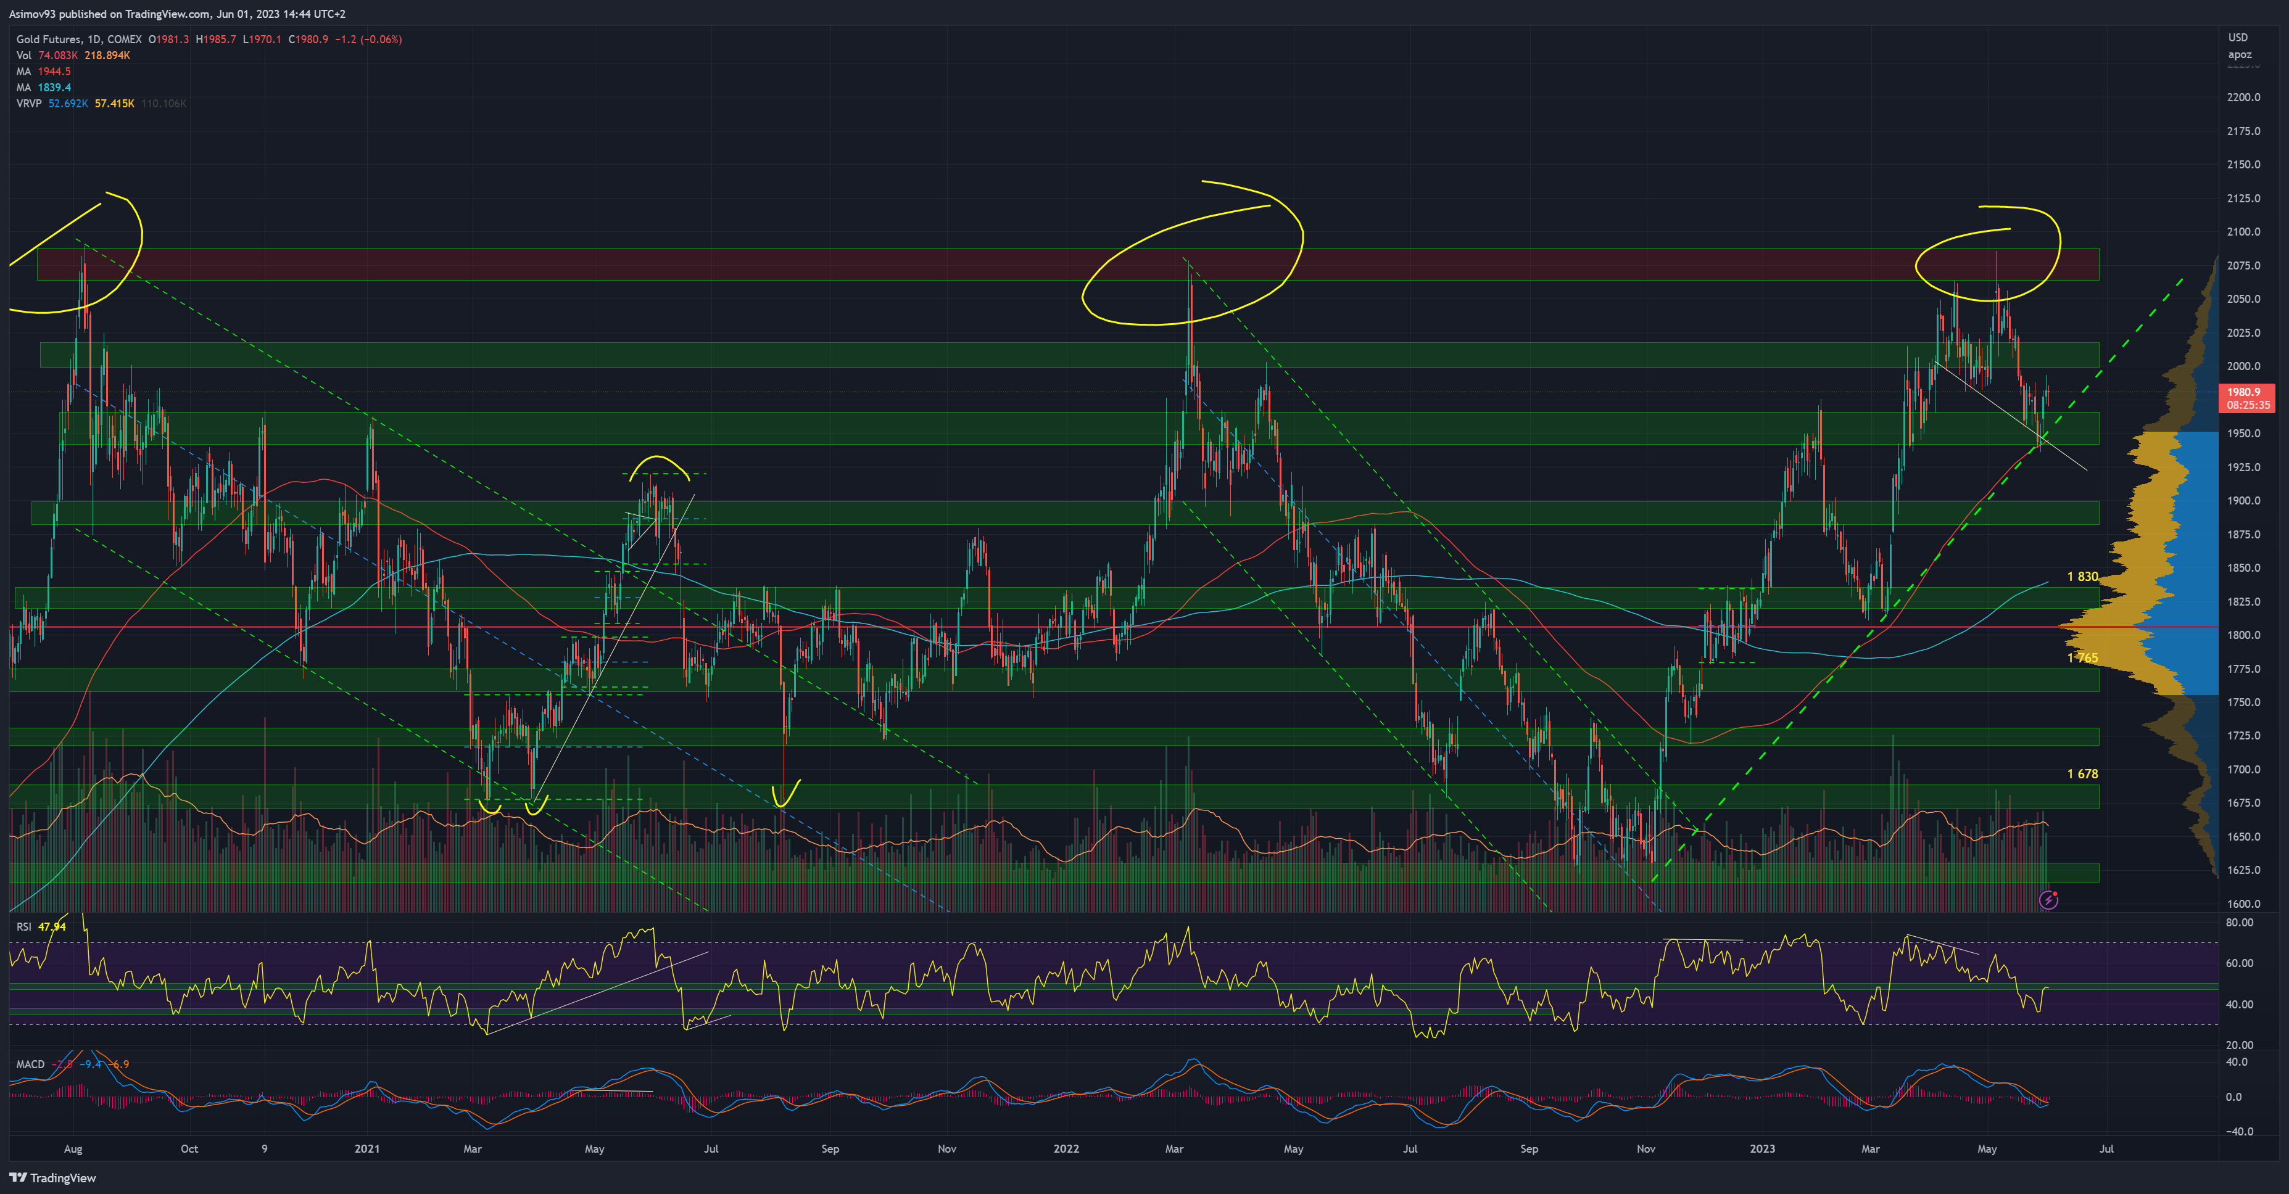Click the VRVP indicator legend entry

coord(28,103)
